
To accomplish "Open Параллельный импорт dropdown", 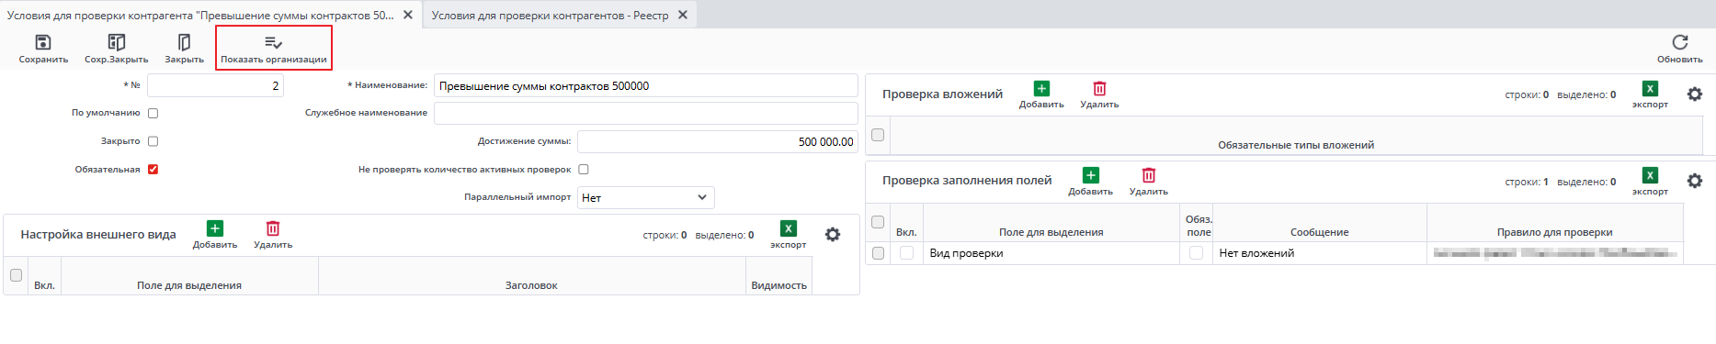I will tap(645, 197).
